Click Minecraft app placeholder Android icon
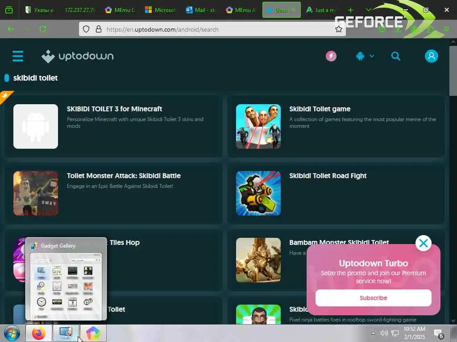 36,126
